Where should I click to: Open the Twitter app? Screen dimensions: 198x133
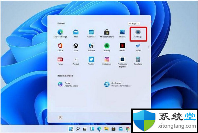coord(91,61)
